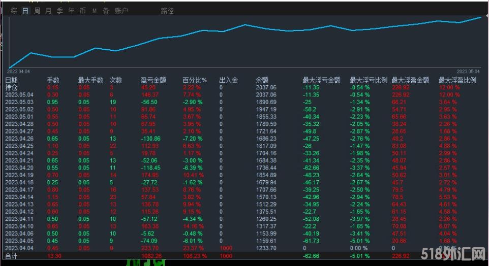Switch to the 月 monthly tab
The height and width of the screenshot is (266, 489).
[48, 11]
